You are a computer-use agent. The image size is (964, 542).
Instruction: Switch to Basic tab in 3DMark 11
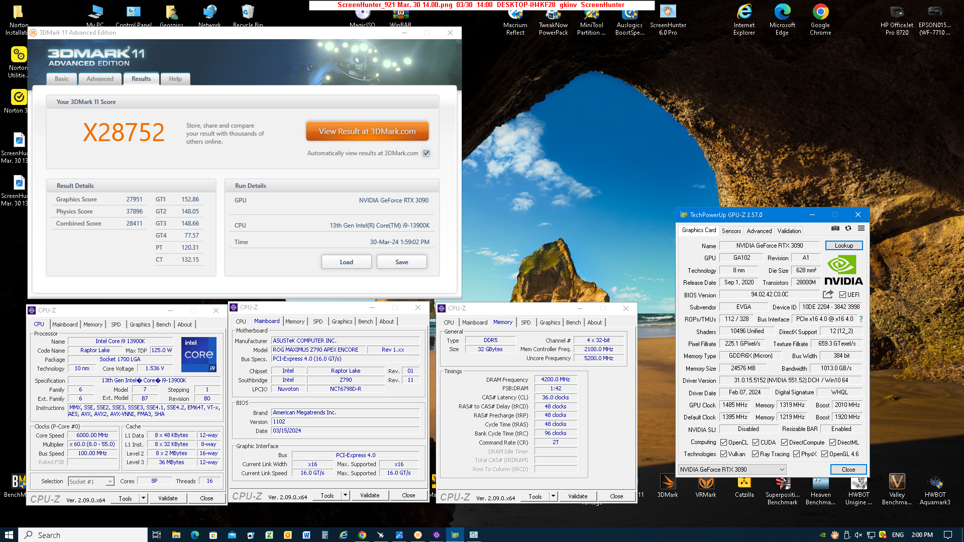pyautogui.click(x=62, y=79)
